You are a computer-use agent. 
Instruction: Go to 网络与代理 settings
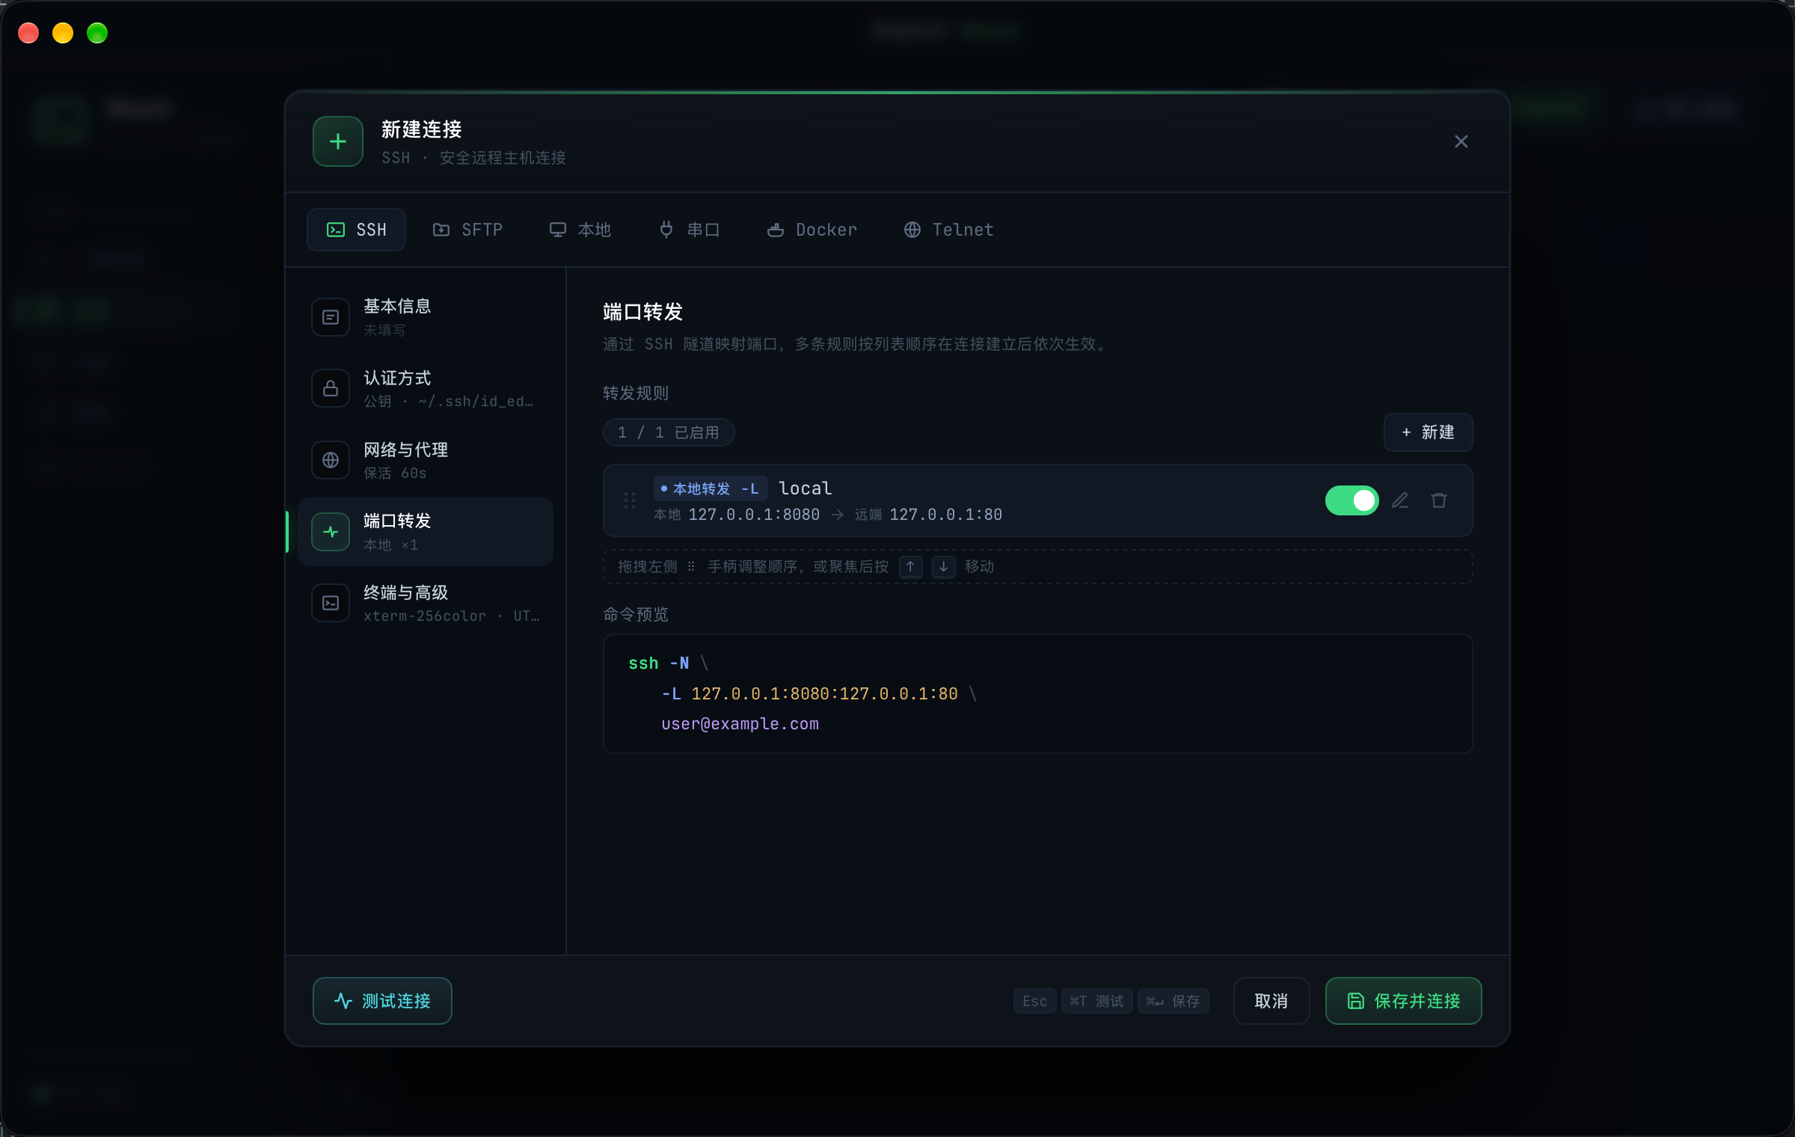(x=425, y=460)
